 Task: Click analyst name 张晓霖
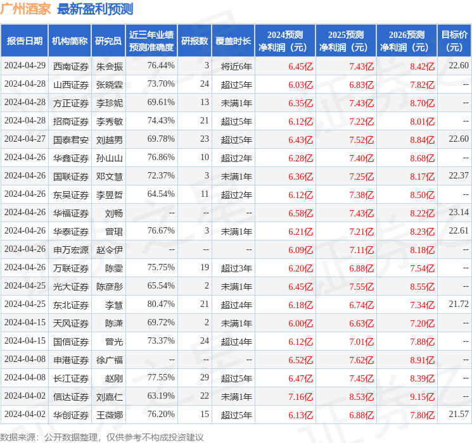point(110,85)
